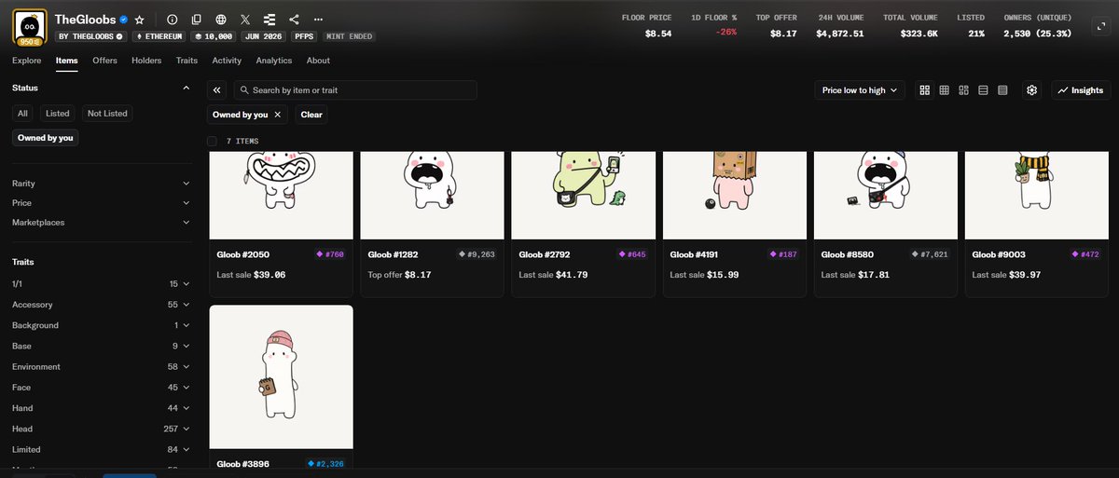Open the Holders tab
Image resolution: width=1119 pixels, height=478 pixels.
(146, 61)
